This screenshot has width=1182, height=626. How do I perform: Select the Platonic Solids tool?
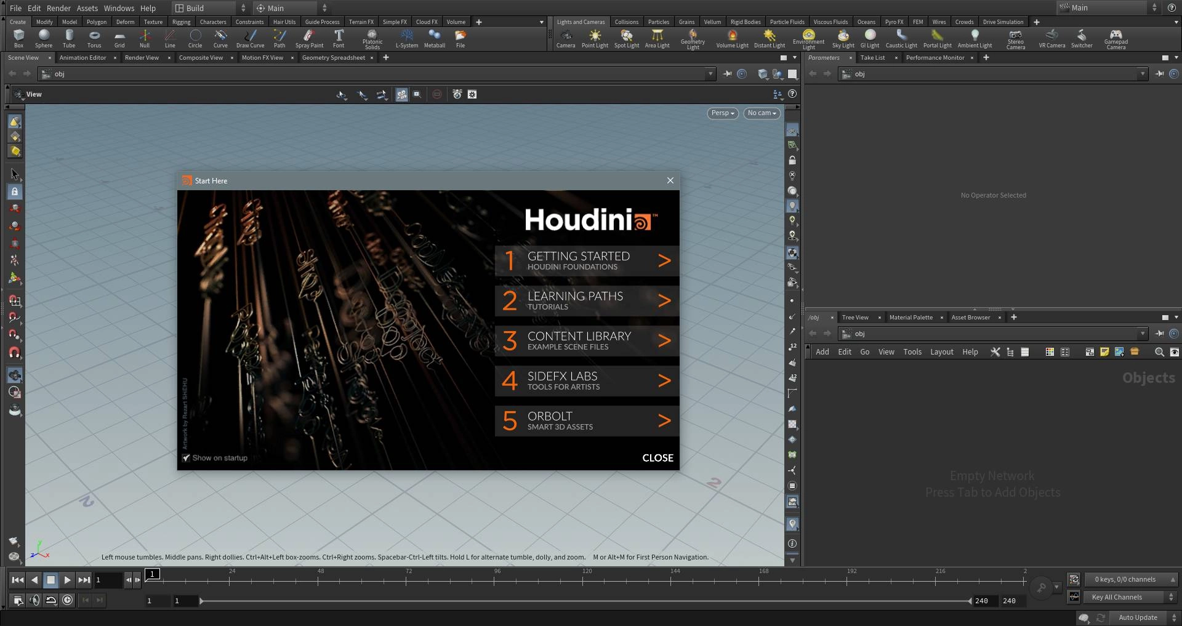coord(372,39)
